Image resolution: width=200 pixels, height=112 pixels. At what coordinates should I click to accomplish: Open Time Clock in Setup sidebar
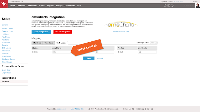(x=6, y=51)
